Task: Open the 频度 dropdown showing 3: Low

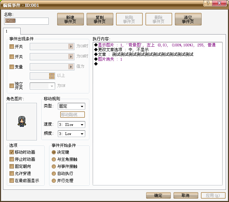Action: (x=71, y=134)
